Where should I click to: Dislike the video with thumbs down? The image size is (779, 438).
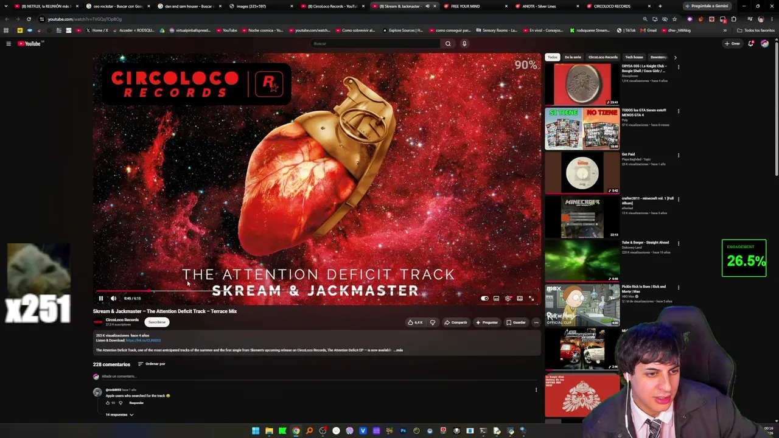point(433,322)
